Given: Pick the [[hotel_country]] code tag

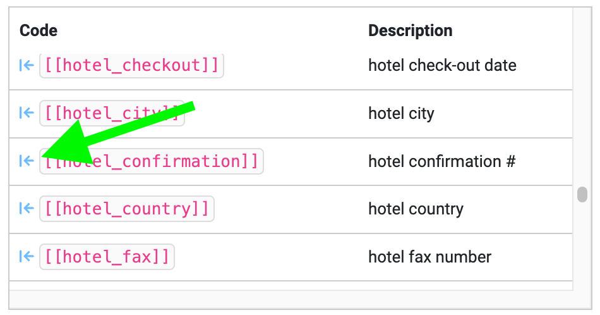Looking at the screenshot, I should click(x=127, y=209).
